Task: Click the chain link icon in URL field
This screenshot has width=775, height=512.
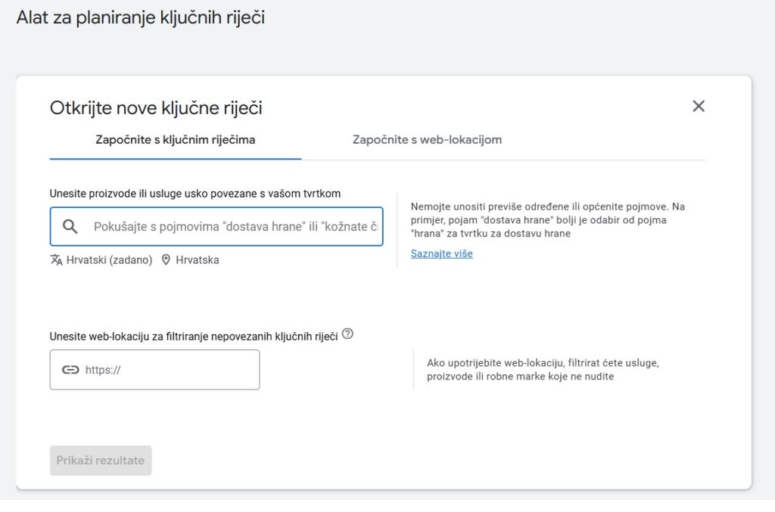Action: pyautogui.click(x=70, y=370)
